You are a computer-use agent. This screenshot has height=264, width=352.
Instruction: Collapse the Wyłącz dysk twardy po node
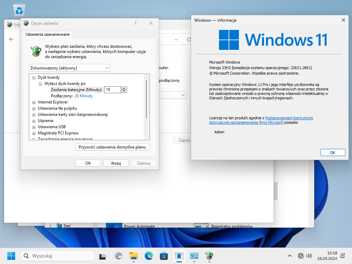click(x=41, y=84)
